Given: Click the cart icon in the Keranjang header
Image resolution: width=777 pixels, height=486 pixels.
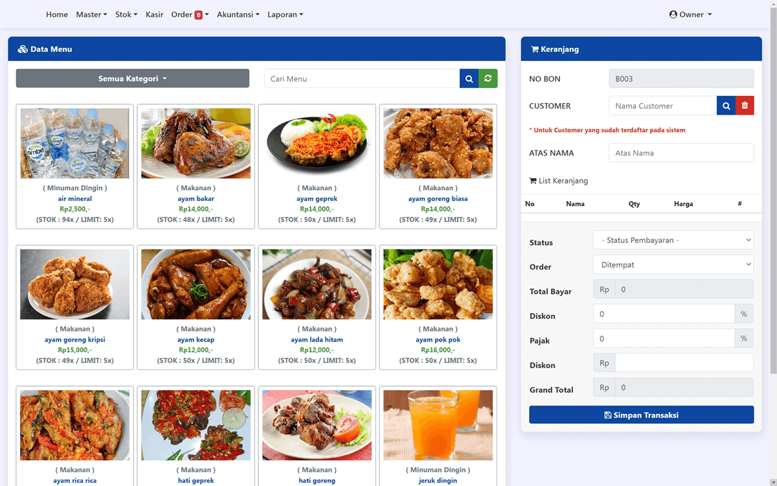Looking at the screenshot, I should (535, 49).
